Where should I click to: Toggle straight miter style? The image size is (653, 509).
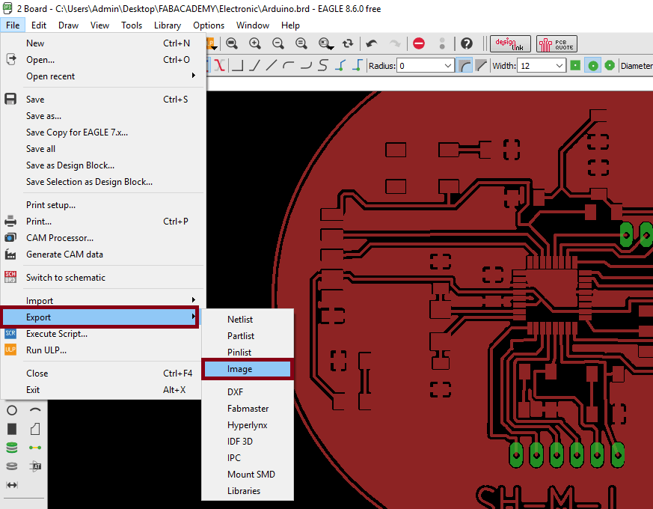click(481, 65)
